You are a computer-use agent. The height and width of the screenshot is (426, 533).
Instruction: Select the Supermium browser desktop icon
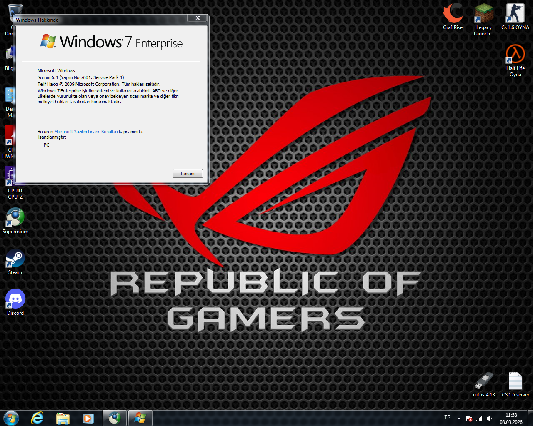pos(15,221)
